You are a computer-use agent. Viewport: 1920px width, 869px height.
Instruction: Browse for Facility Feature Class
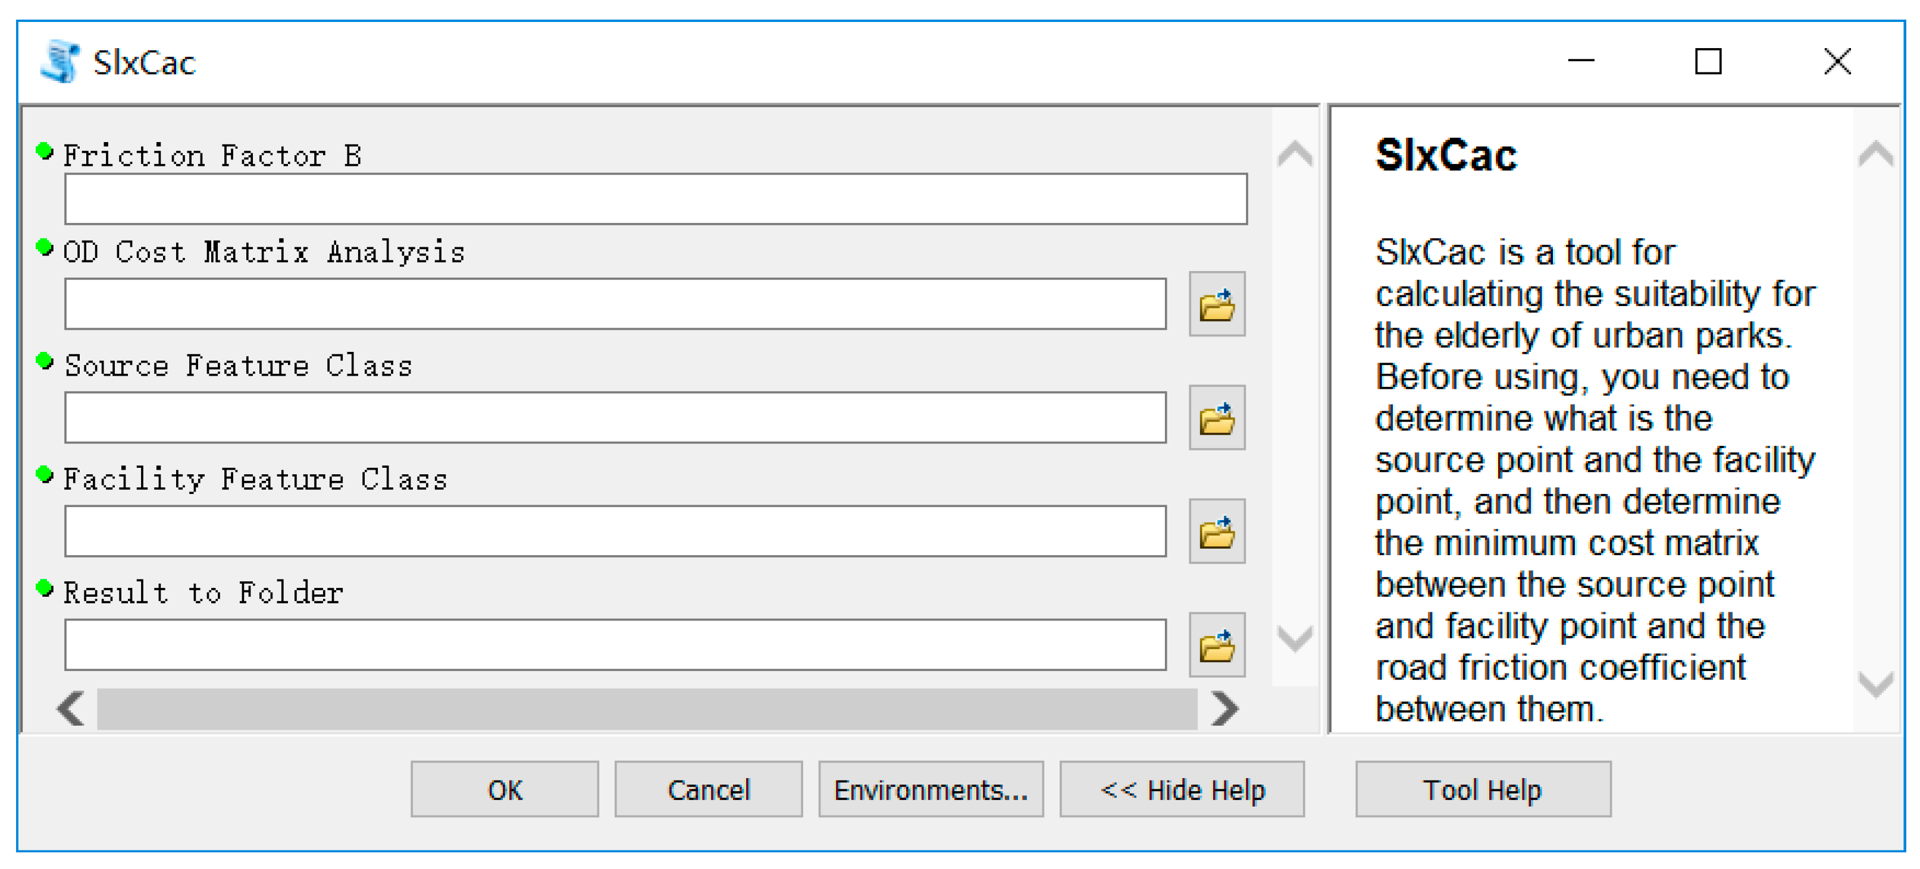point(1216,531)
